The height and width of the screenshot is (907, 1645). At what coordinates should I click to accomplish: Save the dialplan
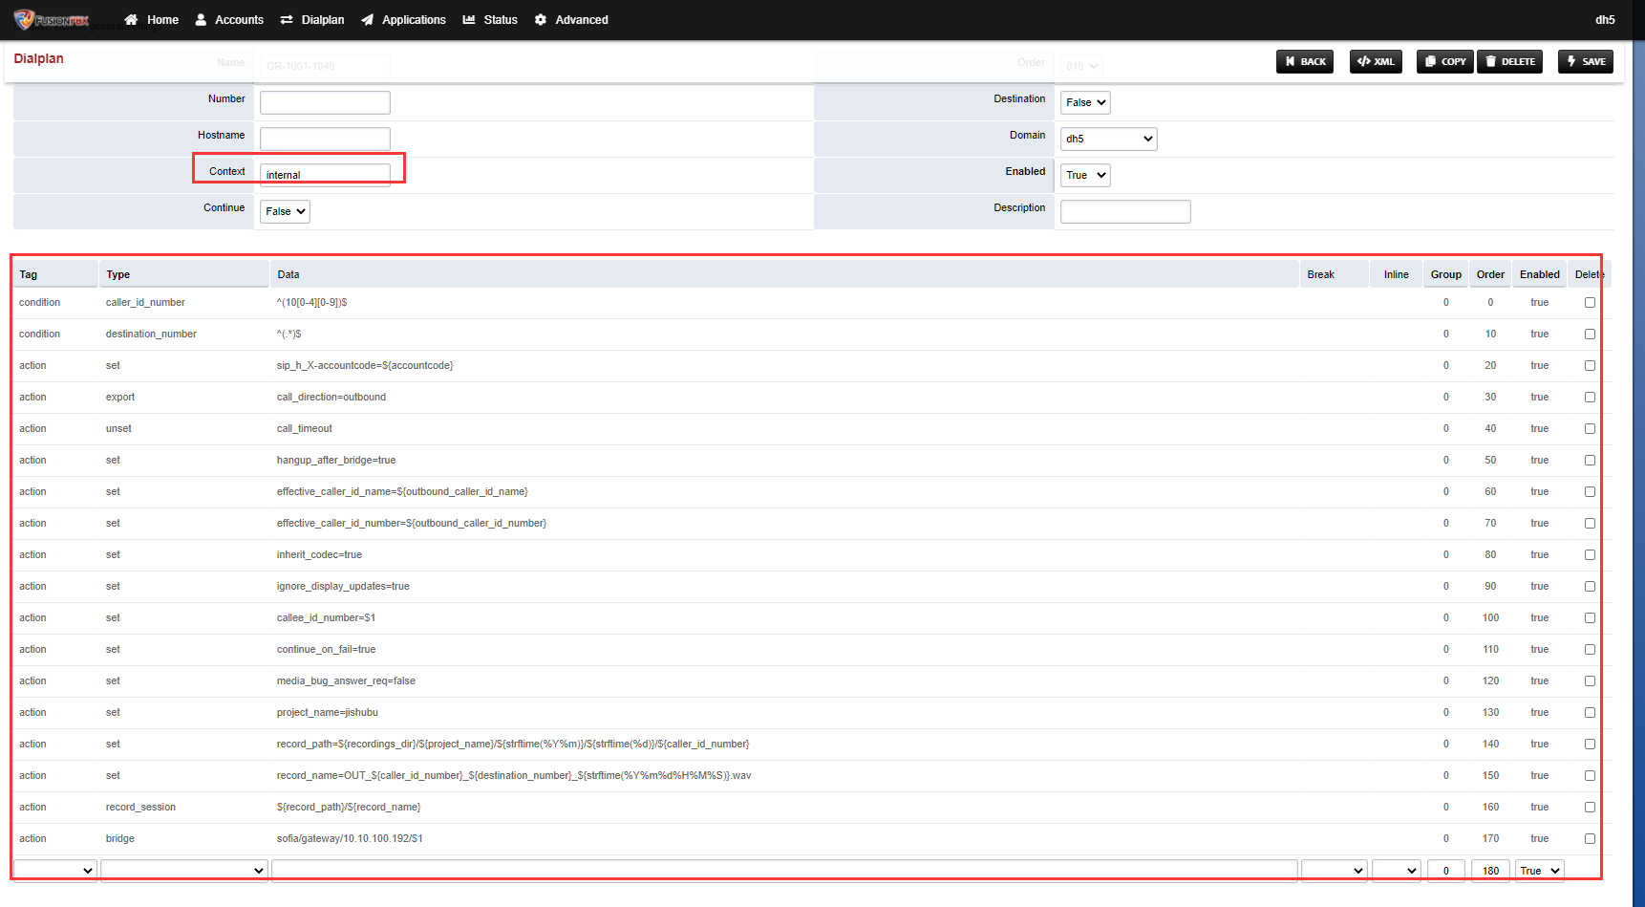[x=1586, y=61]
